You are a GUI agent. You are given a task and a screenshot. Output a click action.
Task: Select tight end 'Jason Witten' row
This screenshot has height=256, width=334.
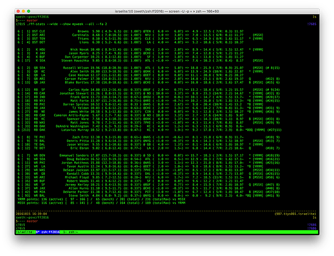click(140, 144)
